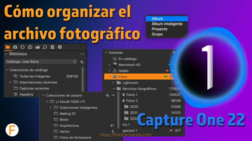Open the Library folder tool tab

[8, 47]
